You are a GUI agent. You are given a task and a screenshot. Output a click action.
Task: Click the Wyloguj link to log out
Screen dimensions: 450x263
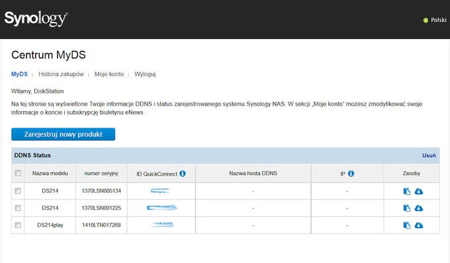point(145,74)
